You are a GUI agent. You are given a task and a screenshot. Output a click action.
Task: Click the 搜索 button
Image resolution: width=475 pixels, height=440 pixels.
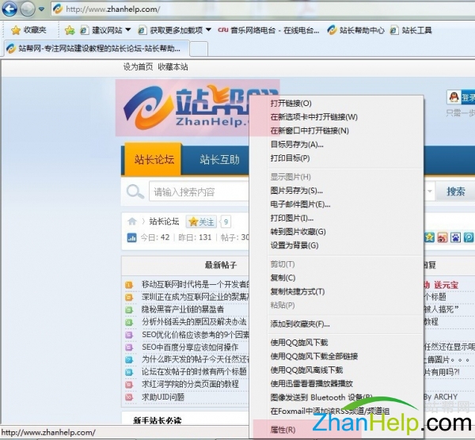coord(456,192)
